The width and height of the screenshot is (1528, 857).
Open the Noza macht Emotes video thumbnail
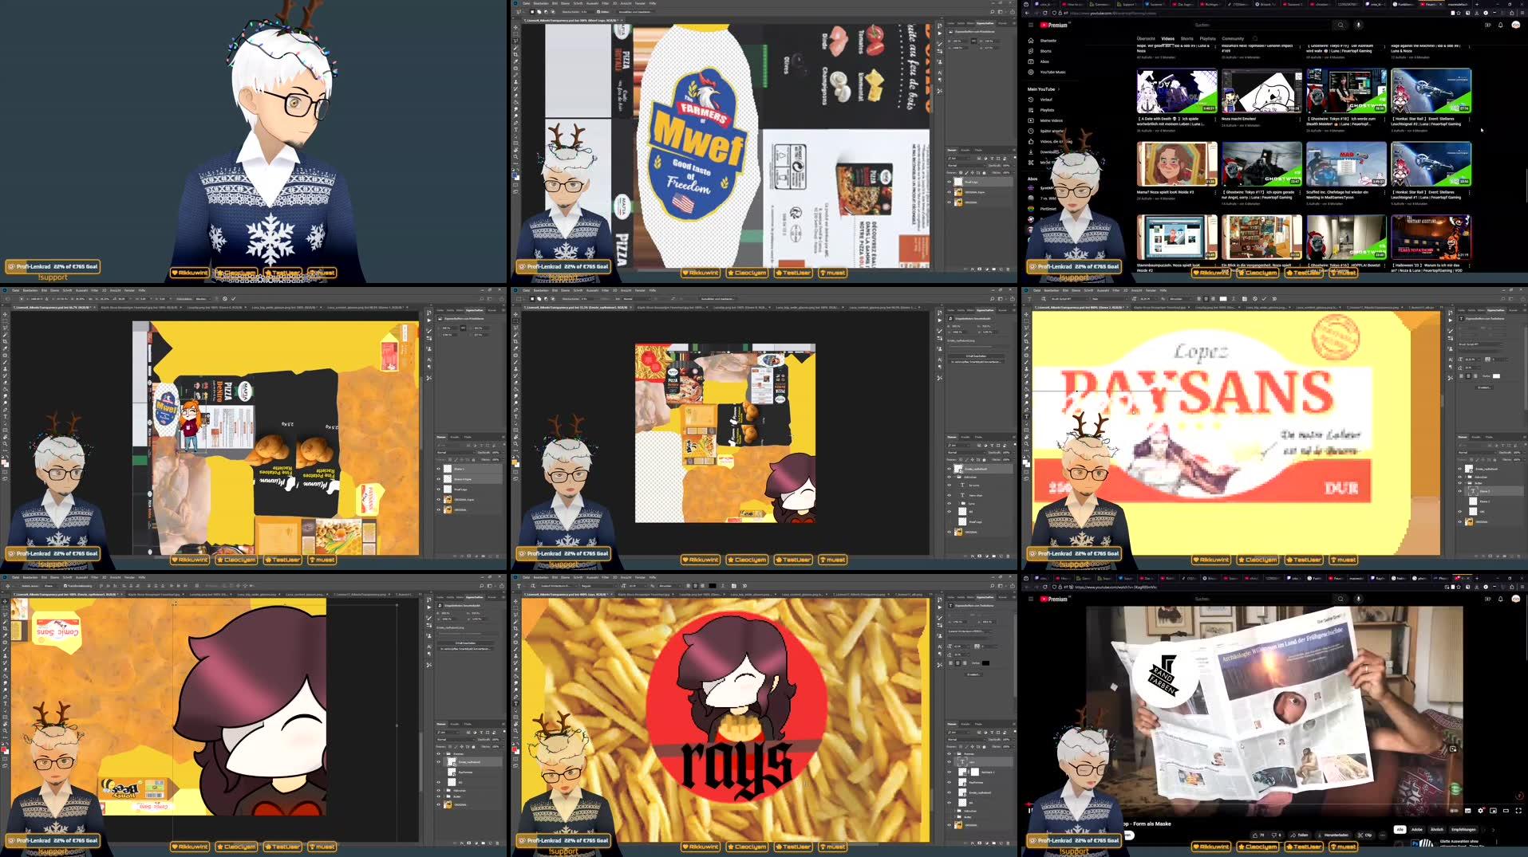[x=1261, y=90]
